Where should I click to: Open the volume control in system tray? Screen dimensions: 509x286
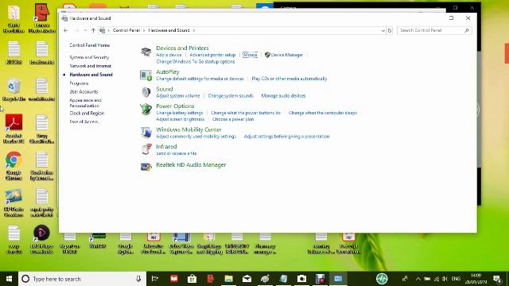click(445, 279)
